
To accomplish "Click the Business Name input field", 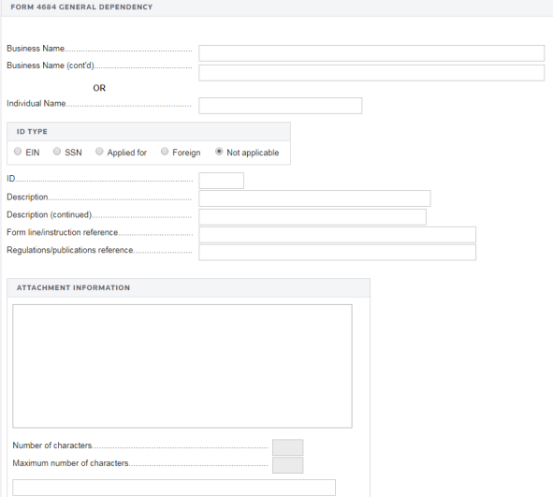I will pos(371,53).
